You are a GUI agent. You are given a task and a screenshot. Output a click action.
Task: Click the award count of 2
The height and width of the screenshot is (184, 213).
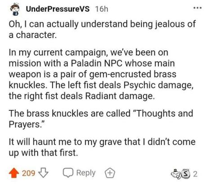(195, 174)
